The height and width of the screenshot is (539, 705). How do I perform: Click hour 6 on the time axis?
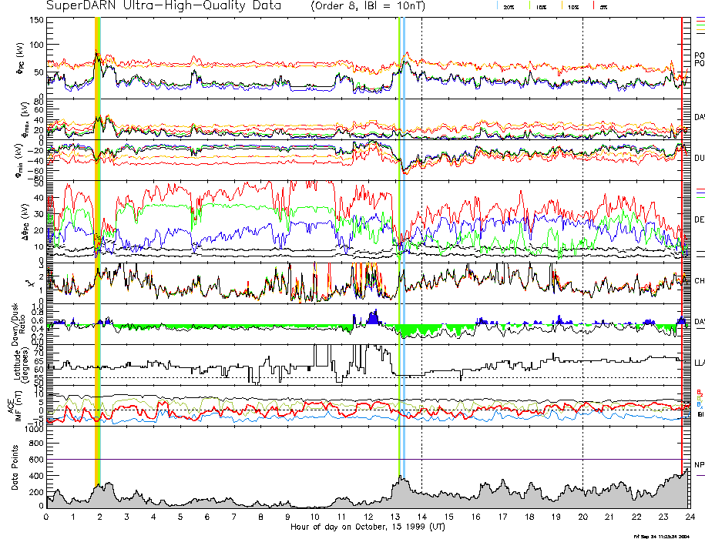point(207,517)
